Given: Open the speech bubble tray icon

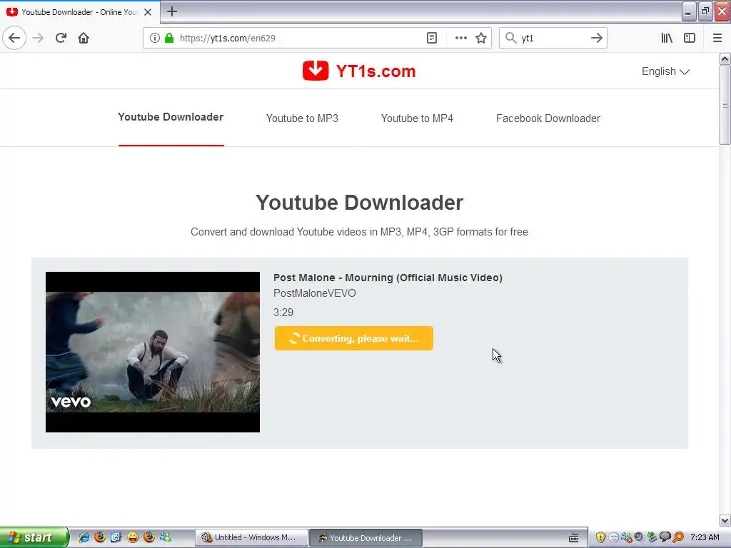Looking at the screenshot, I should click(x=665, y=537).
